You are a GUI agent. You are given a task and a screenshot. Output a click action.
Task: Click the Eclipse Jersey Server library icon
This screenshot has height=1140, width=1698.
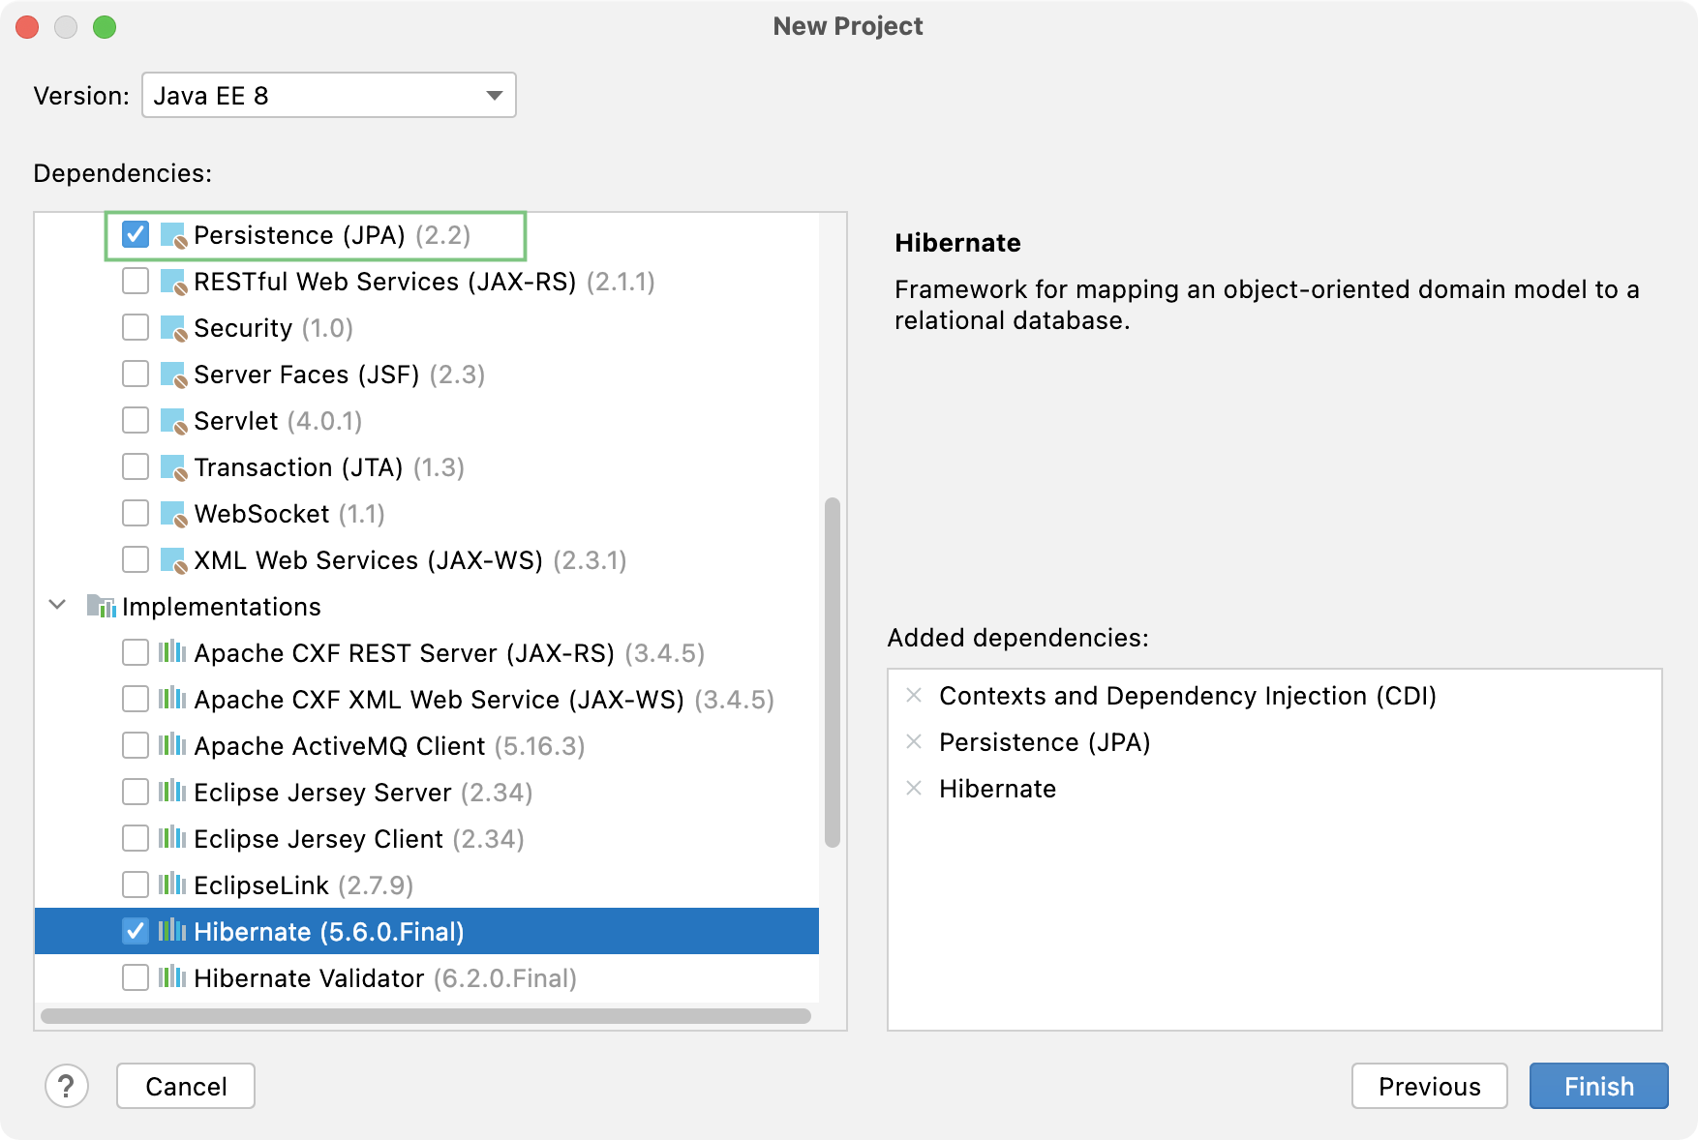172,792
